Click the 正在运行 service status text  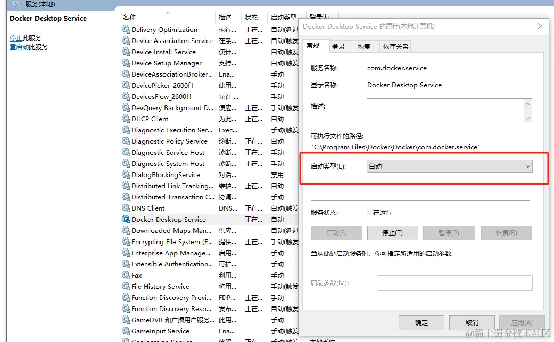pyautogui.click(x=379, y=212)
